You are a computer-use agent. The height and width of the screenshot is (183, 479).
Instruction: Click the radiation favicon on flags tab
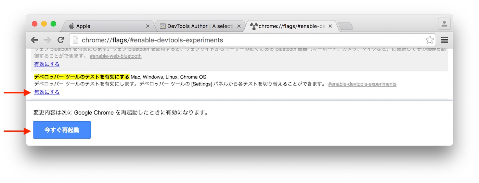pyautogui.click(x=254, y=26)
